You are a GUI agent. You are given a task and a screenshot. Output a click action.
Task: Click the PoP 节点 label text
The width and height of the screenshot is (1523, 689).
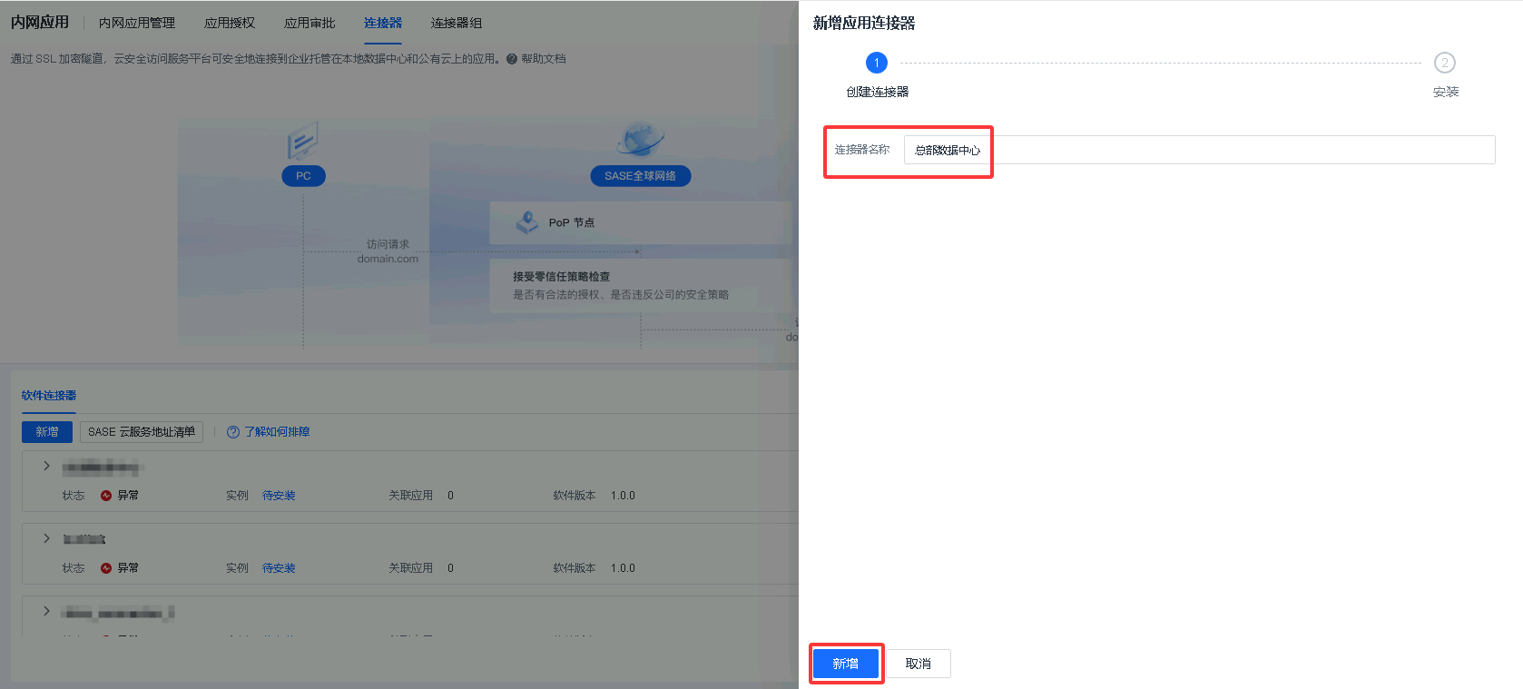(572, 222)
